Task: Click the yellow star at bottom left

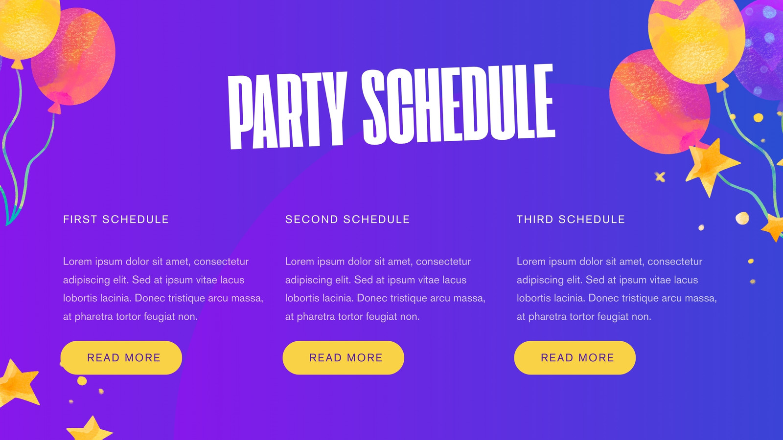Action: pyautogui.click(x=90, y=429)
